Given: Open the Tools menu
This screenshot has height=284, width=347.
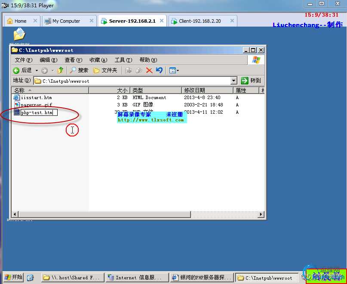Looking at the screenshot, I should coord(123,60).
